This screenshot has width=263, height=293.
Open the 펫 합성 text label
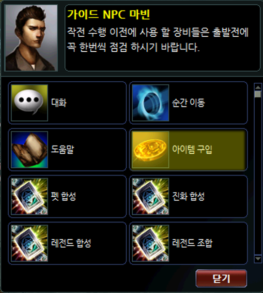click(63, 196)
